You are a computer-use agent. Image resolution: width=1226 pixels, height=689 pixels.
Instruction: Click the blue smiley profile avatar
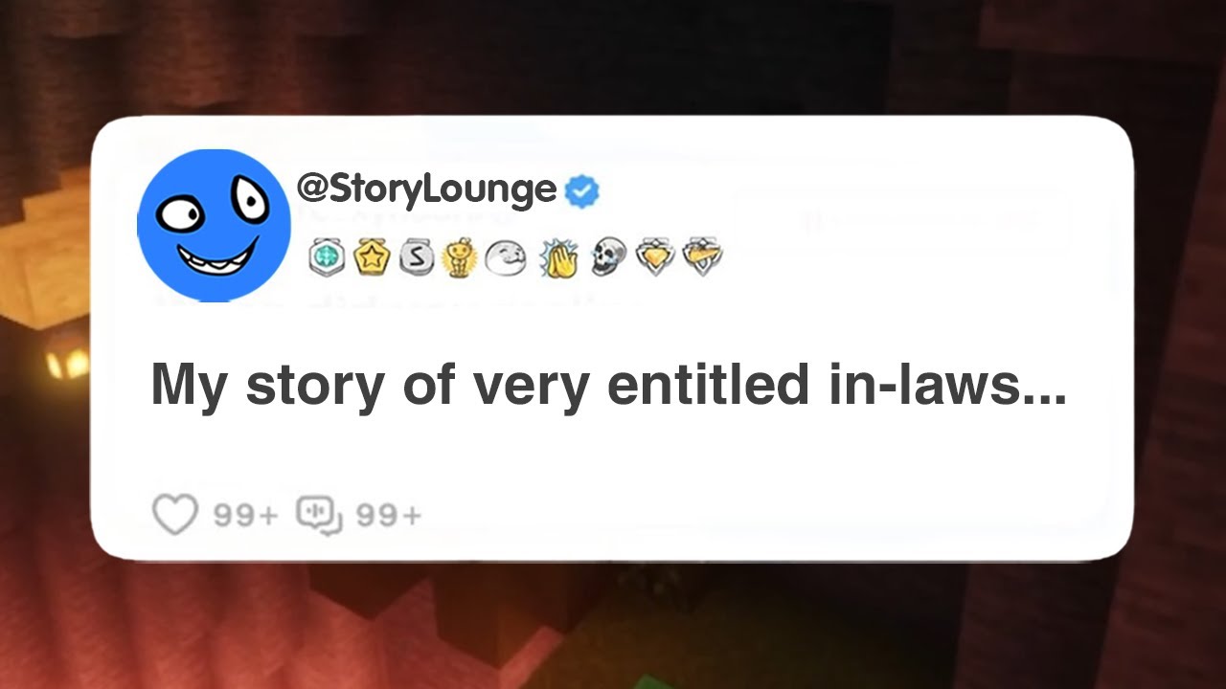[214, 226]
